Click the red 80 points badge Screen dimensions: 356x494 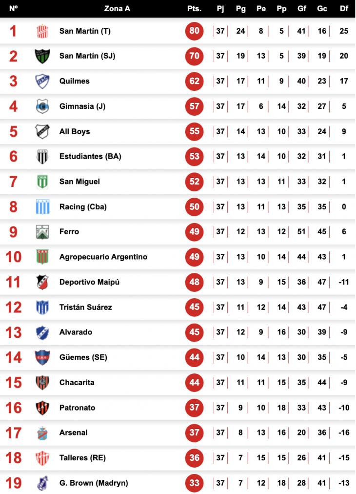tap(194, 31)
